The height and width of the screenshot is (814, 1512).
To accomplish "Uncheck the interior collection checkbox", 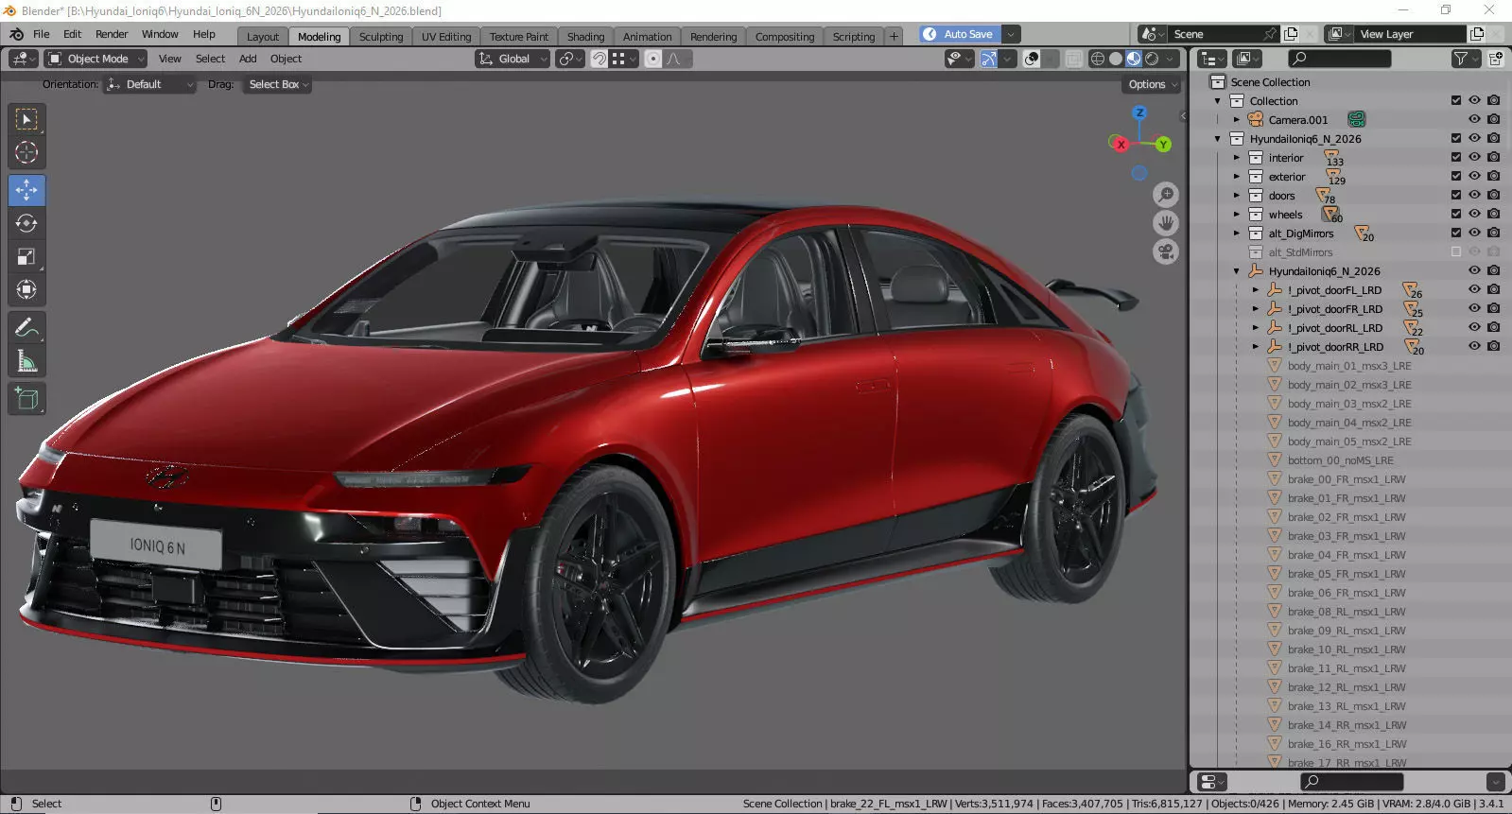I will coord(1456,157).
